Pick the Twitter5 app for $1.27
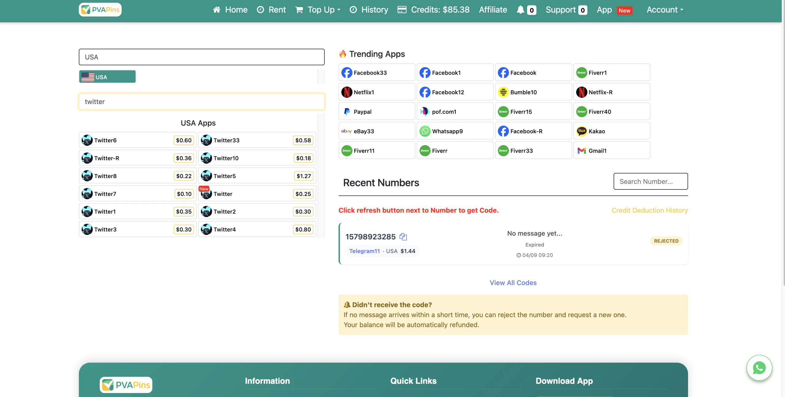 [x=257, y=176]
